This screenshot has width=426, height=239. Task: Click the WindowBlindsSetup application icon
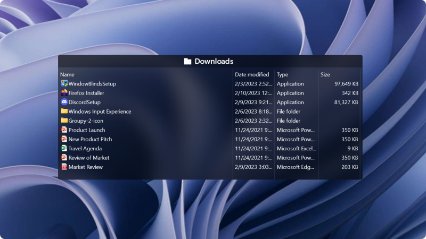click(64, 84)
